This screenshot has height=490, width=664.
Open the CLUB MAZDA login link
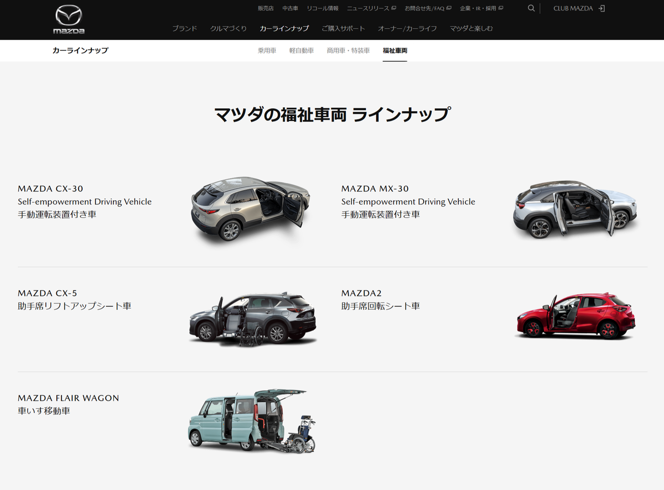point(579,8)
